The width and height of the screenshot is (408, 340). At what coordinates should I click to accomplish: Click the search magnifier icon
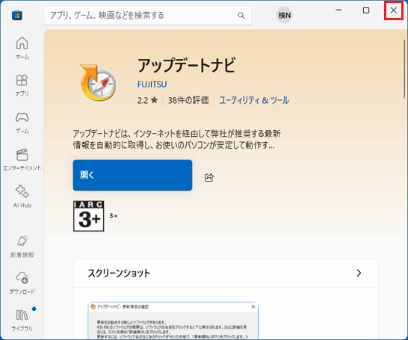241,16
